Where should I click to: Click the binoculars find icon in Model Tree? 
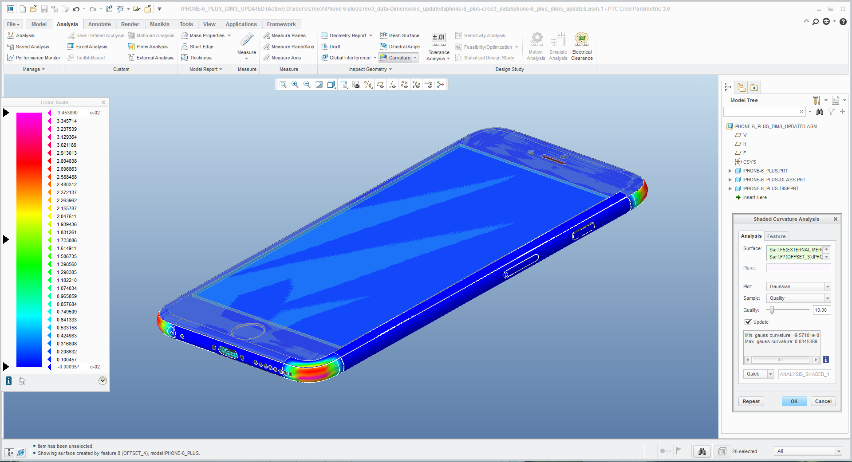point(820,112)
